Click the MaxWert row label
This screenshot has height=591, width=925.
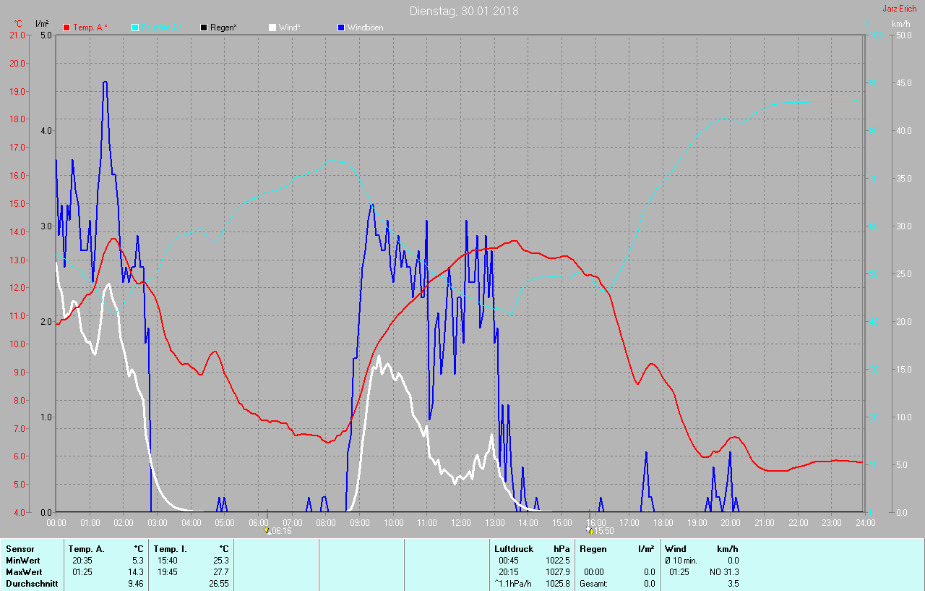point(24,572)
